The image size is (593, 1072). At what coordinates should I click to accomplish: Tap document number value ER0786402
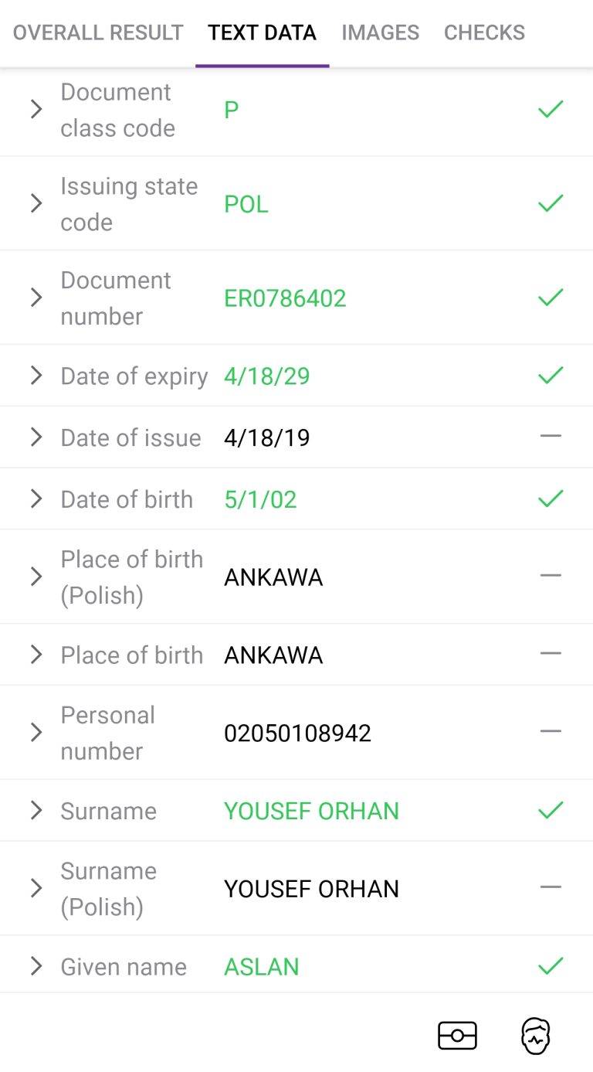click(285, 298)
